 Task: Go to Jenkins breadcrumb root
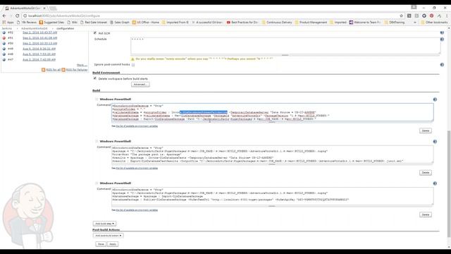pyautogui.click(x=7, y=28)
